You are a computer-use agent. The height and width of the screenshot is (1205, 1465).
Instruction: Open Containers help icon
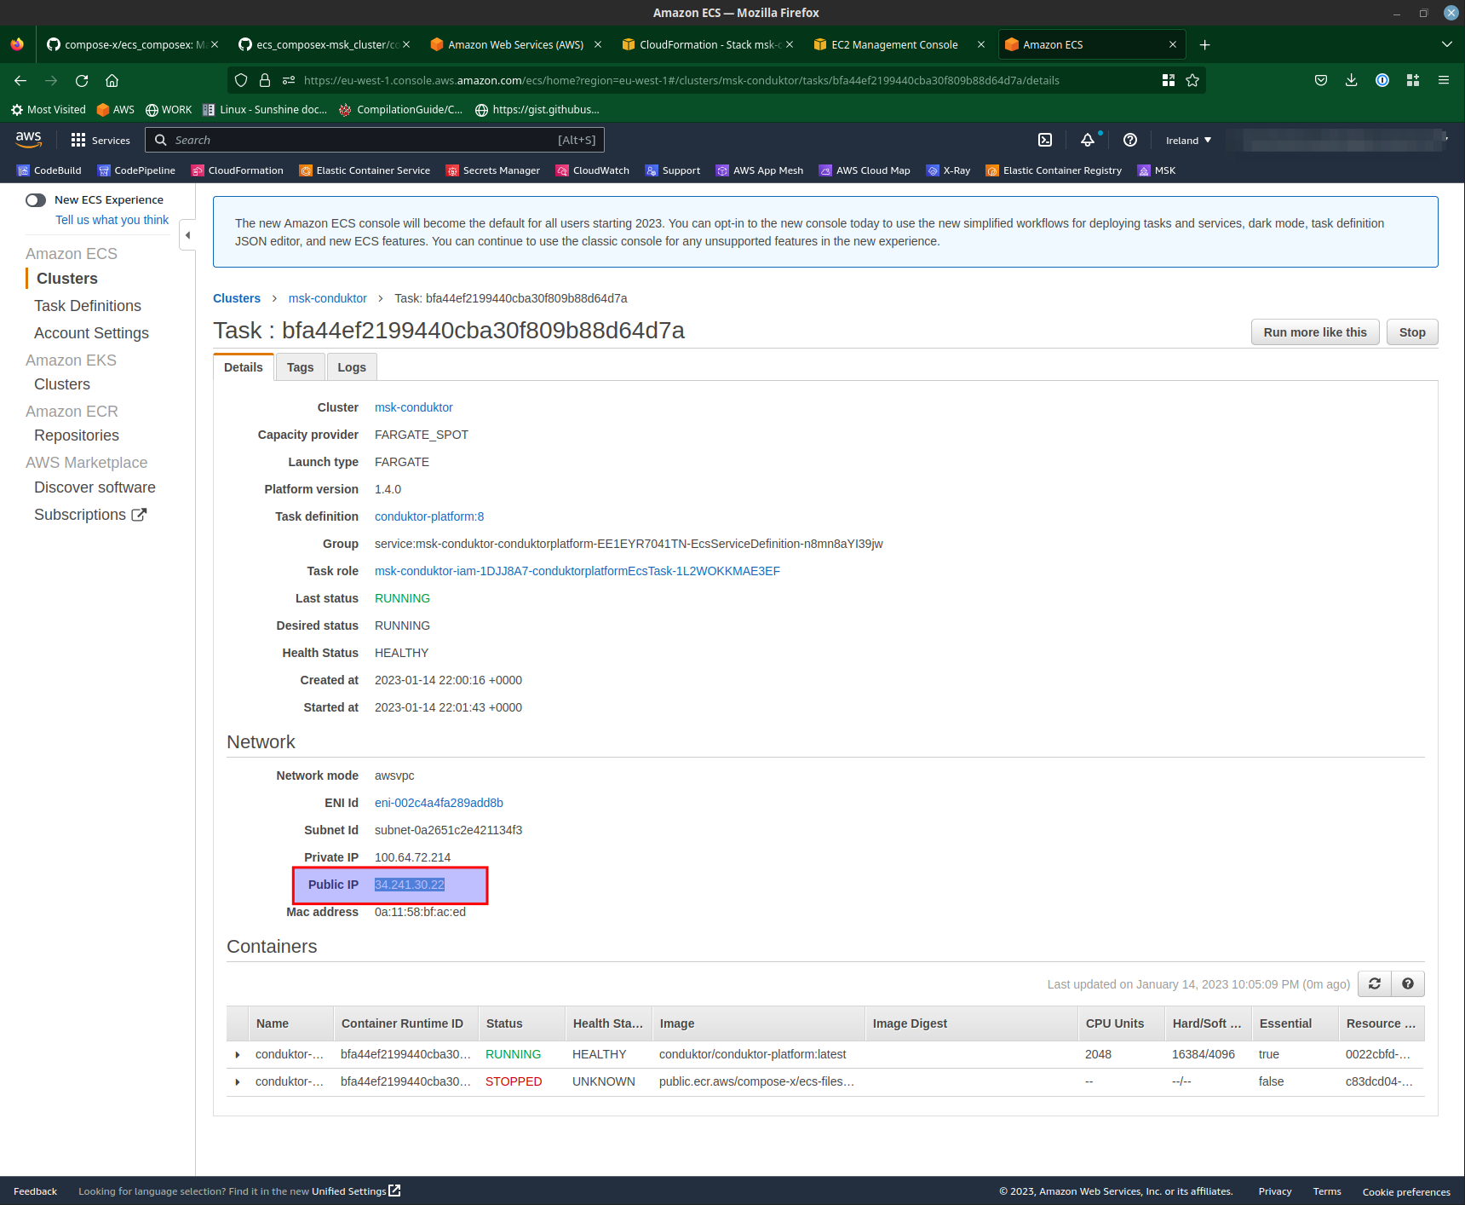pos(1408,983)
